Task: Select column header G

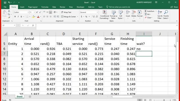Action: (x=112, y=34)
